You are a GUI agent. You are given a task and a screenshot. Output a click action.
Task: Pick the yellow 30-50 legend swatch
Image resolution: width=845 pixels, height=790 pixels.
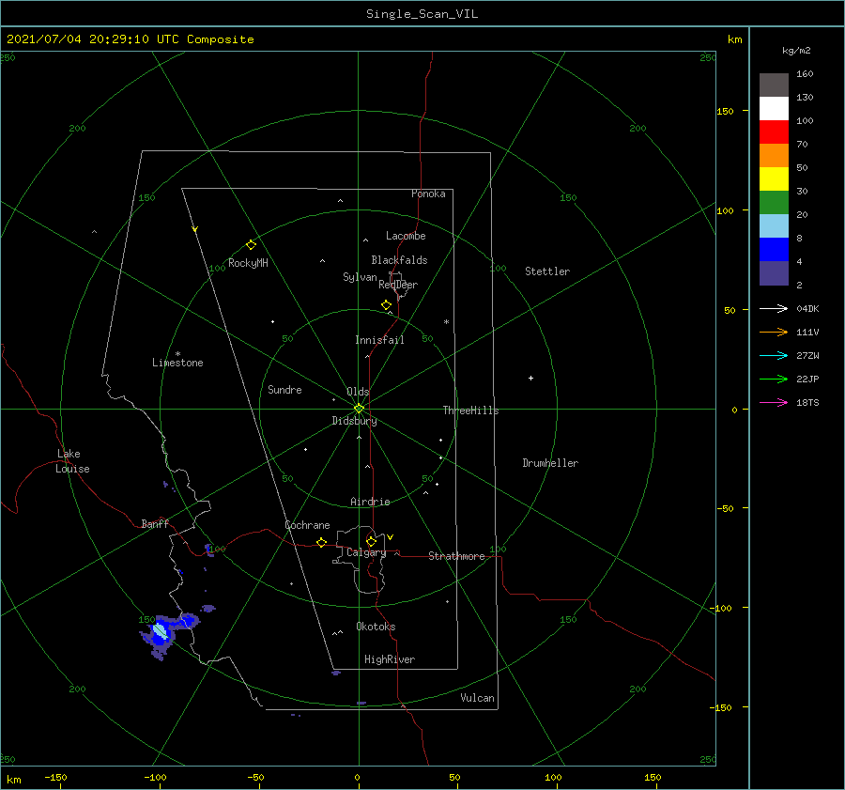coord(774,179)
